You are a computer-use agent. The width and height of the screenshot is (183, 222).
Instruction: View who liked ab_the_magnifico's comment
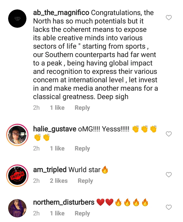coord(57,108)
